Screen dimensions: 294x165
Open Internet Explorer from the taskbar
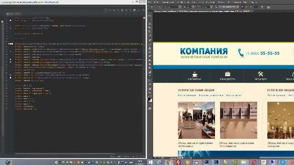point(159,162)
